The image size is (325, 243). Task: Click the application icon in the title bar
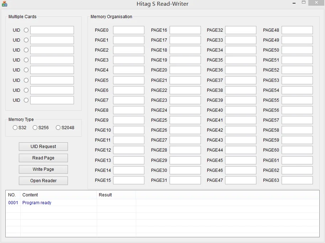click(x=4, y=4)
